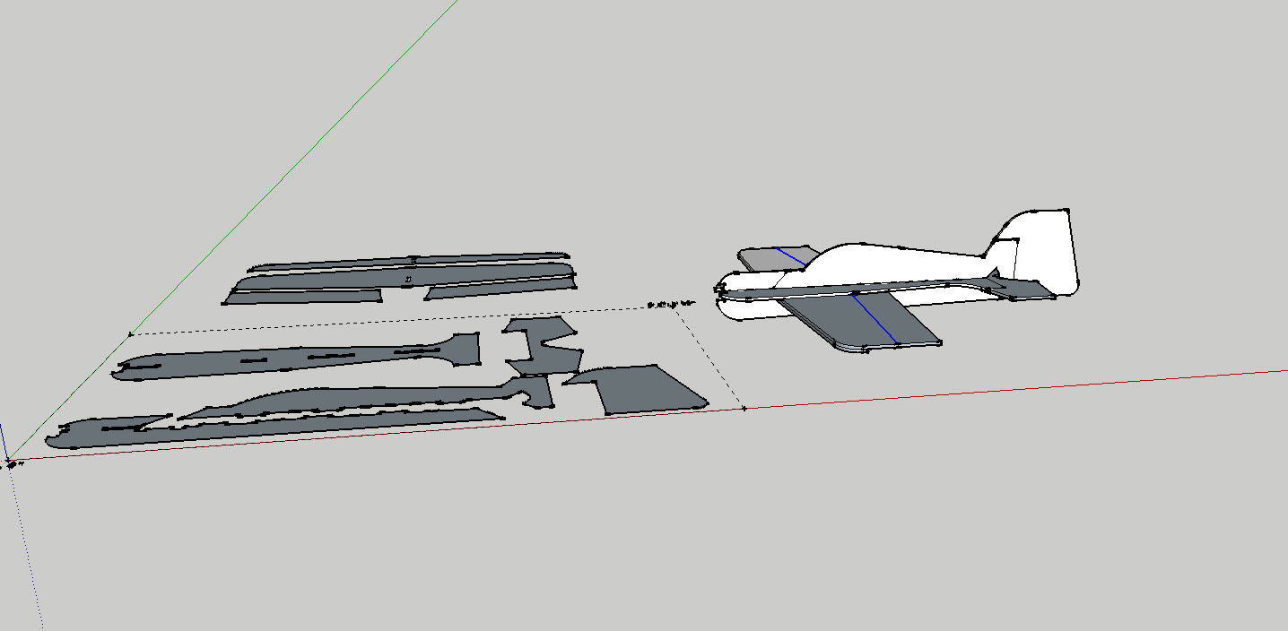Click the blue line on the near wing
This screenshot has height=631, width=1288.
(x=875, y=319)
